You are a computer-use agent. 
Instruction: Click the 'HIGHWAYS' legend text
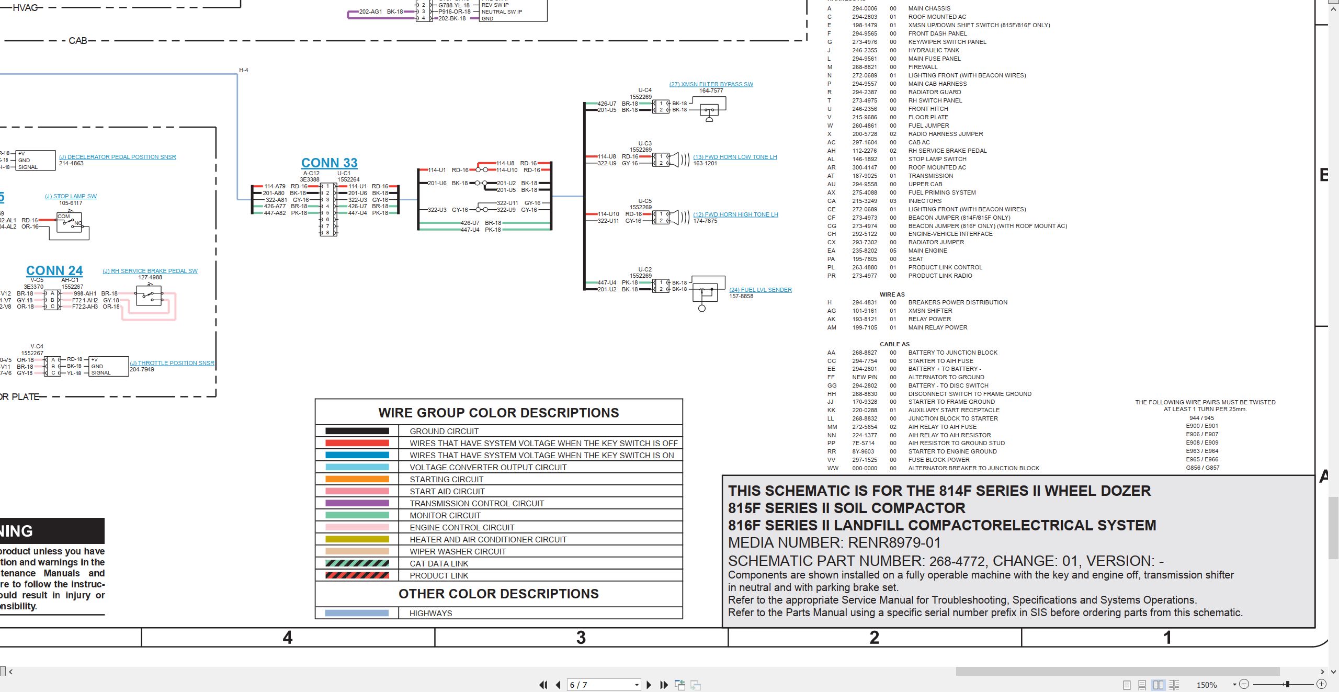(430, 613)
